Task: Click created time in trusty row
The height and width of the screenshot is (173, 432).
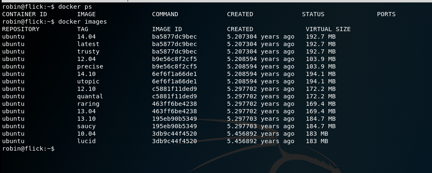Action: (261, 51)
